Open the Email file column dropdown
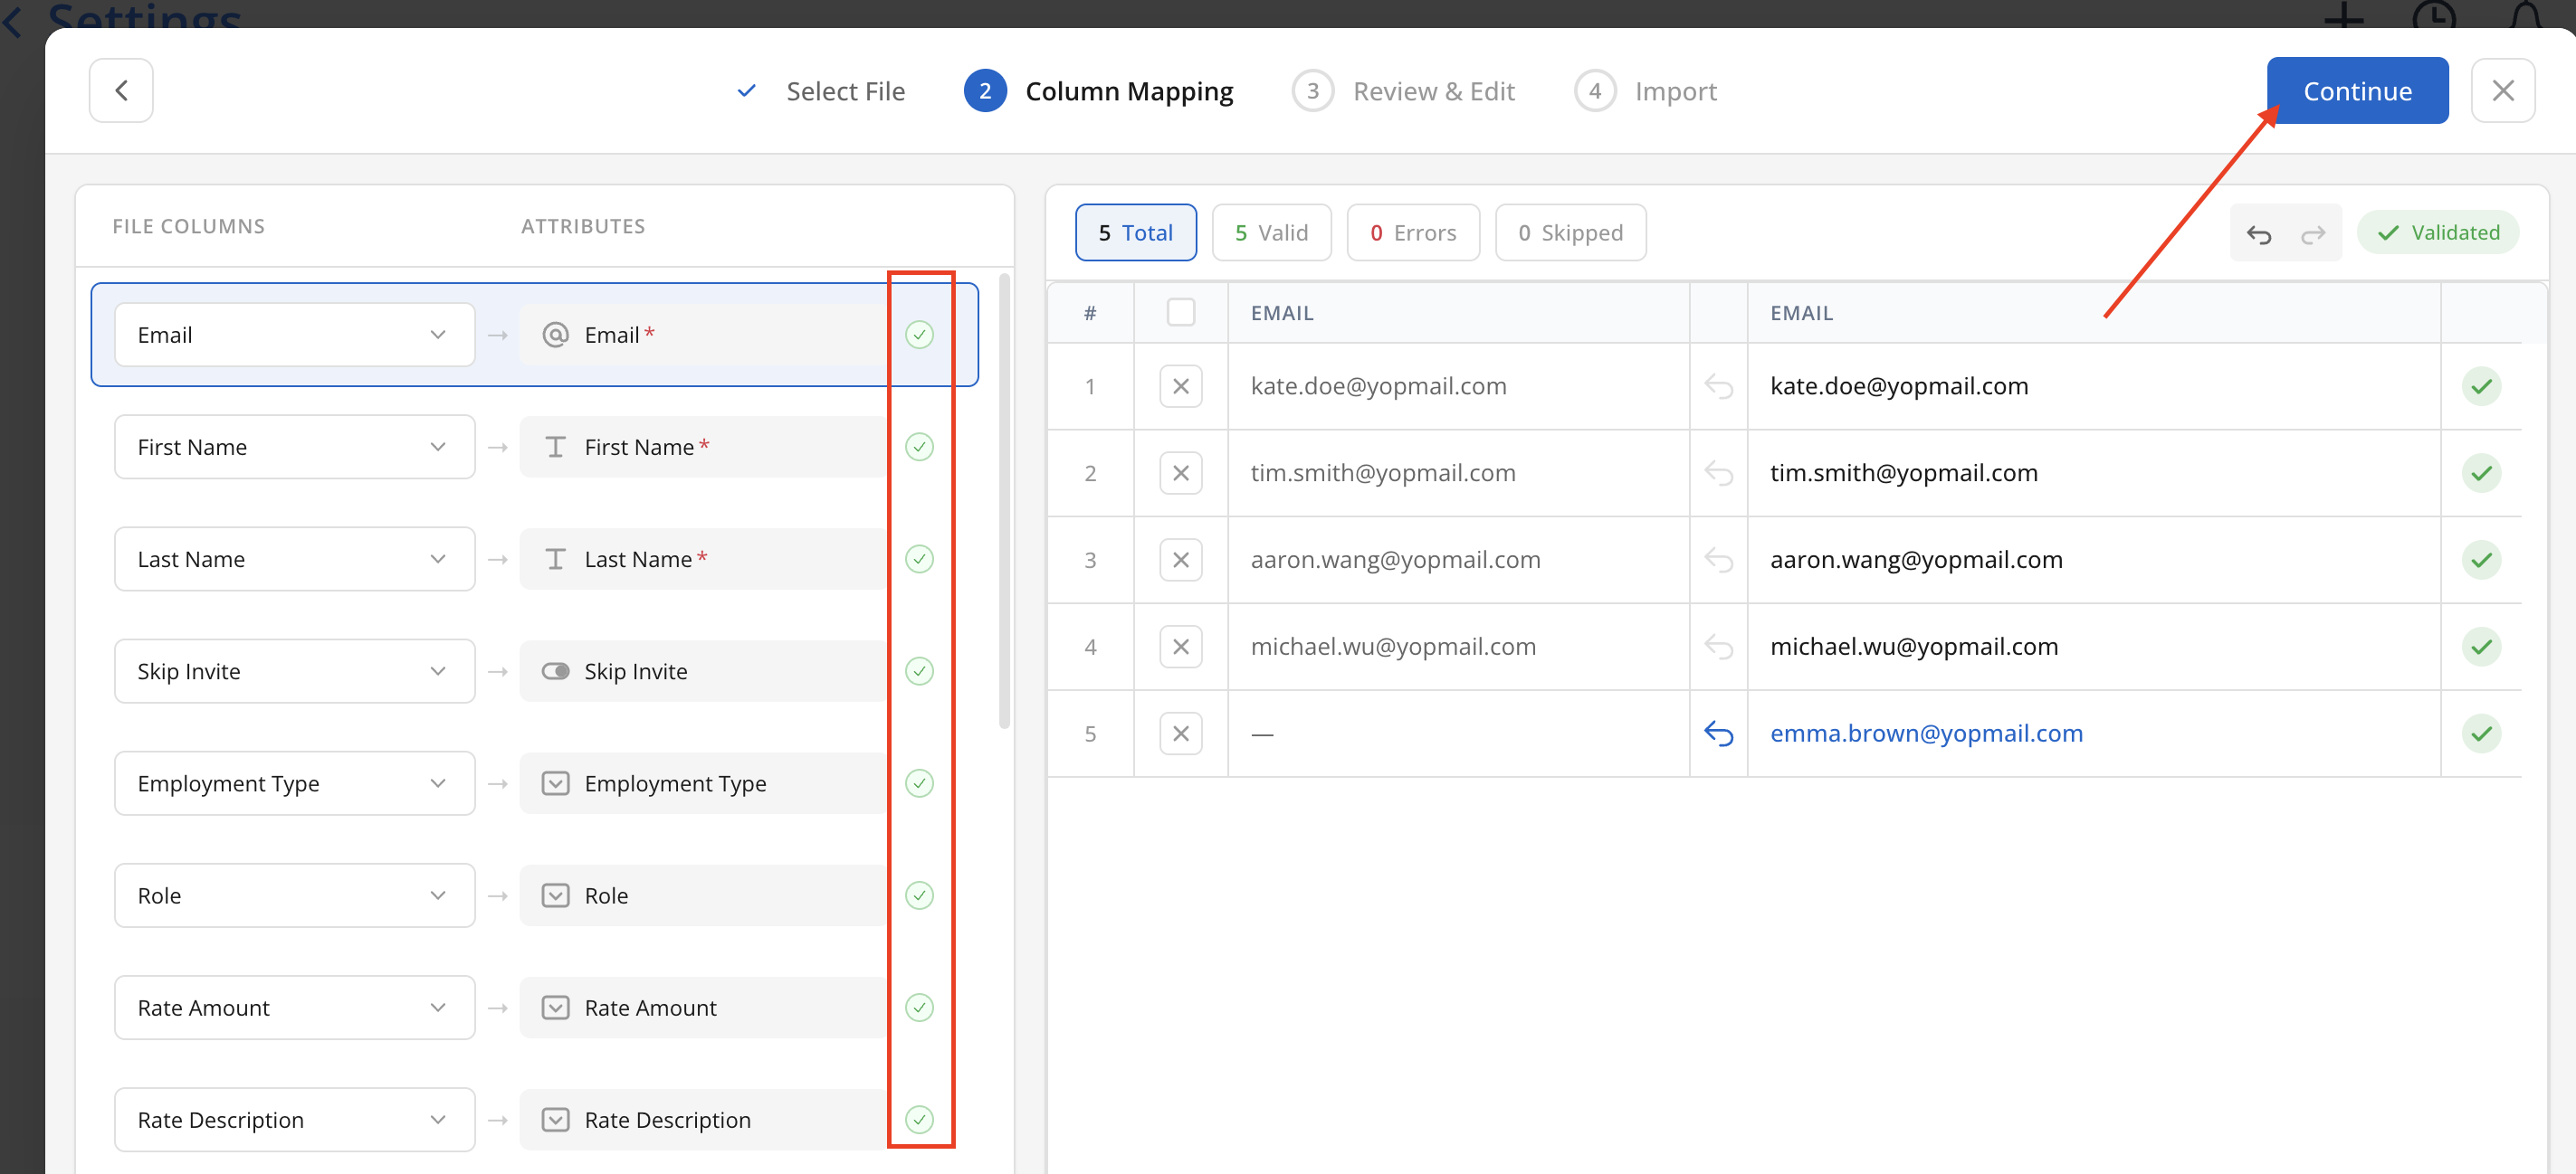This screenshot has height=1174, width=2576. 294,335
